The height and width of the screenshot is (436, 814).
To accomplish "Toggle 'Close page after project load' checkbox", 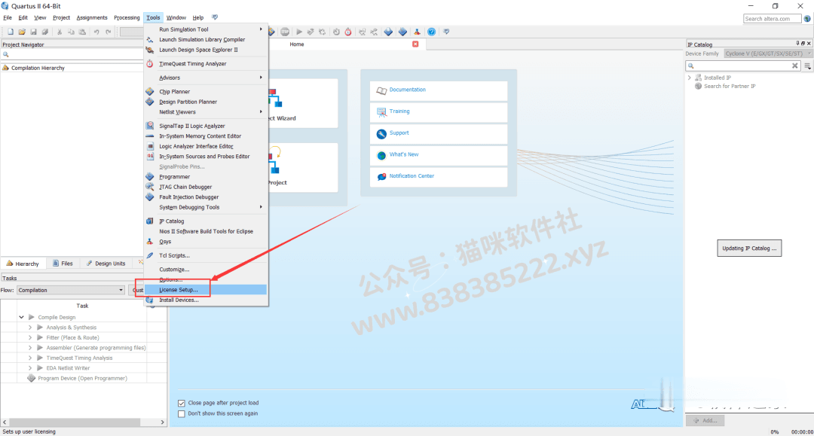I will click(x=181, y=403).
